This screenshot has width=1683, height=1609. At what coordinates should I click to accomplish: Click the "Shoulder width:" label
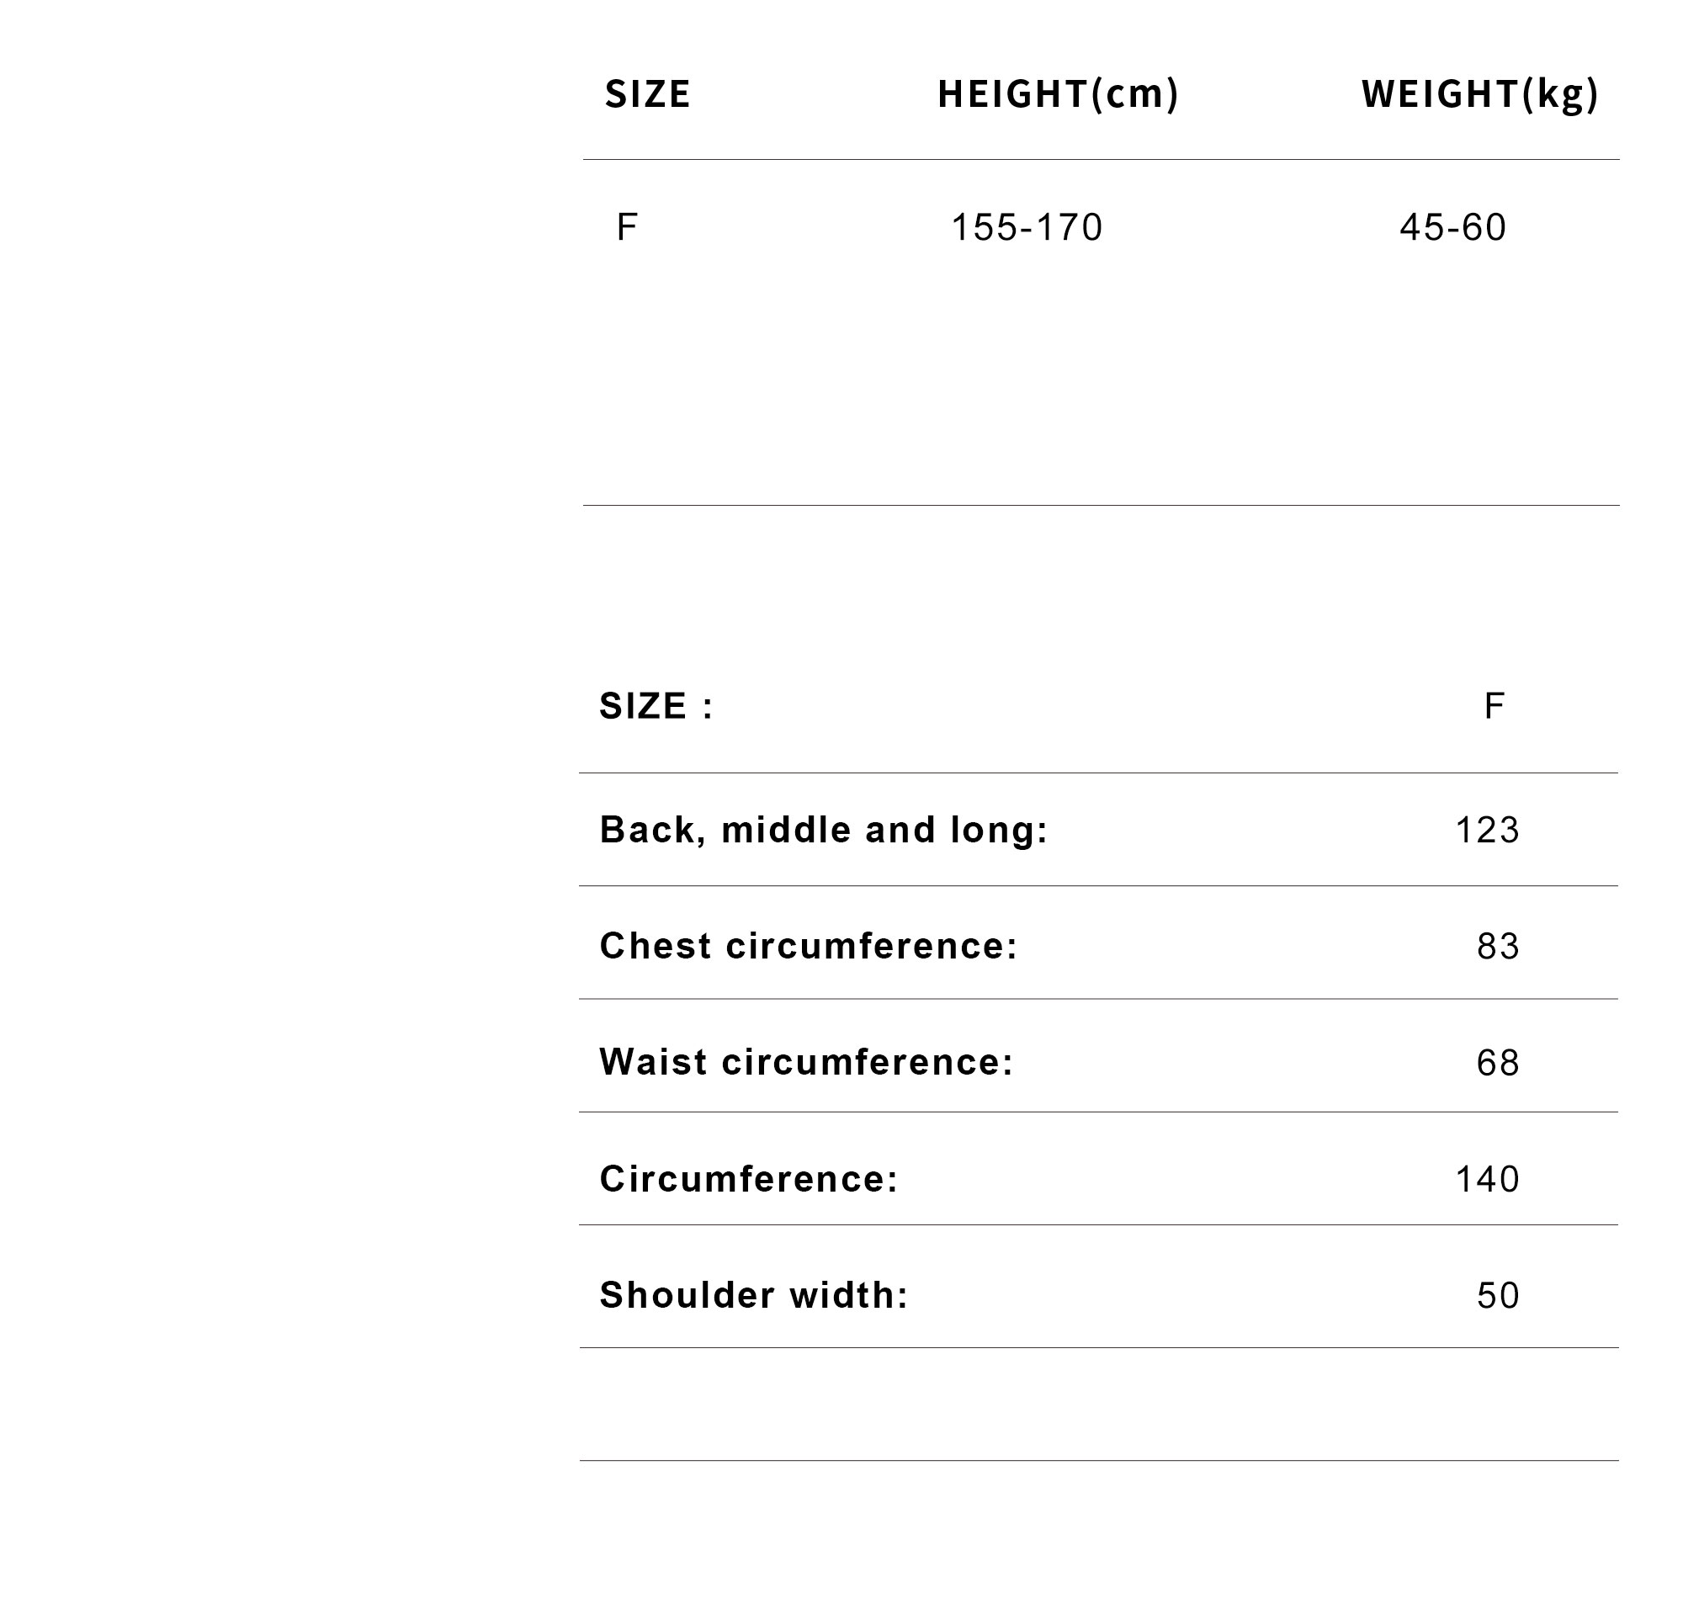coord(753,1295)
